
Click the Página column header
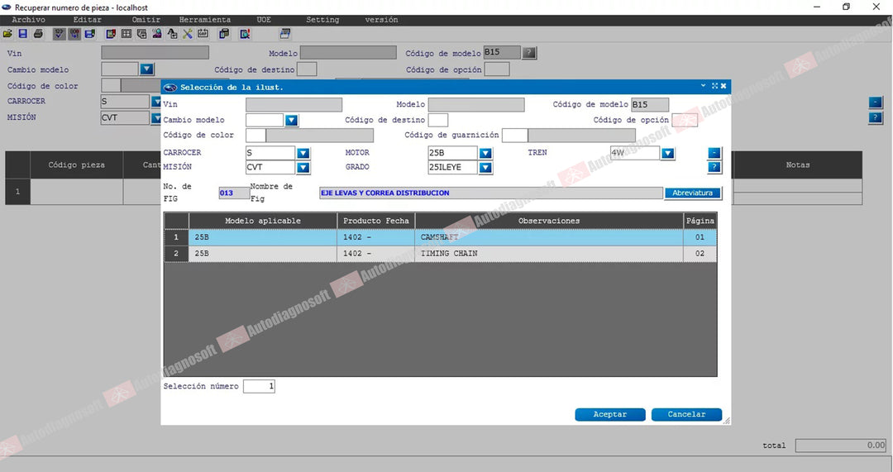[x=700, y=221]
